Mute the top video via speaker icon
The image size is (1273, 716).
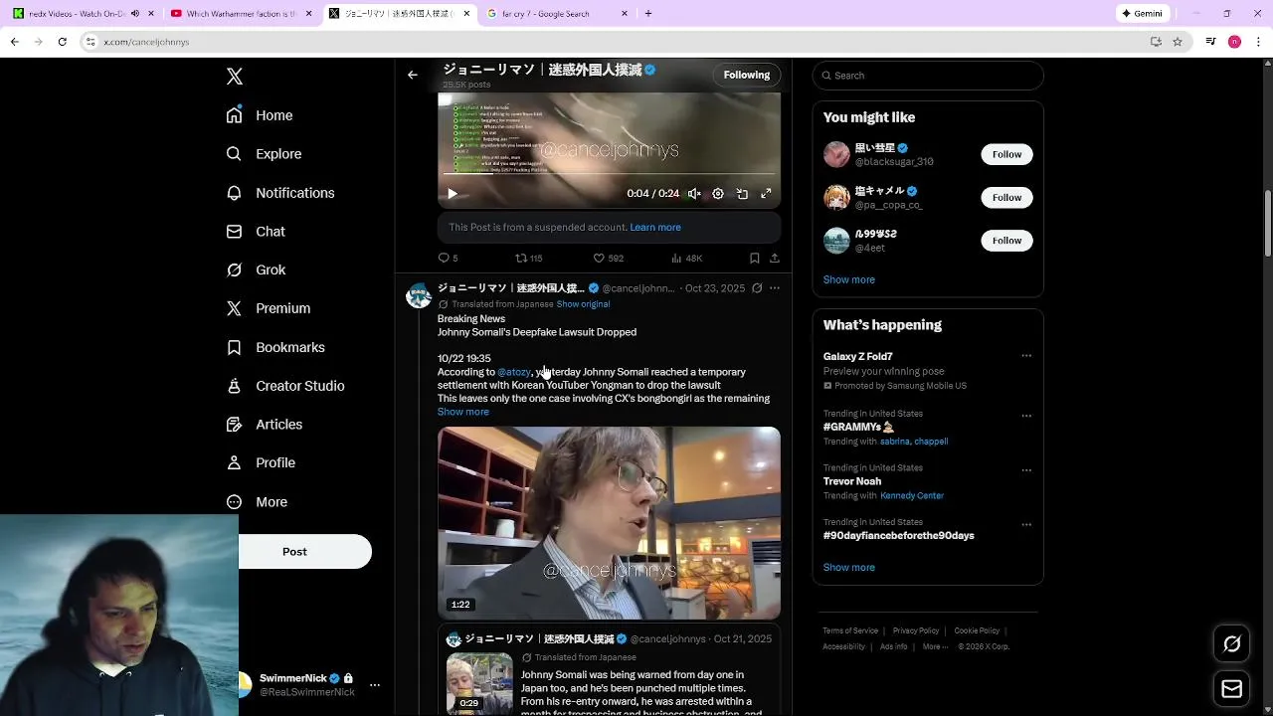click(694, 194)
